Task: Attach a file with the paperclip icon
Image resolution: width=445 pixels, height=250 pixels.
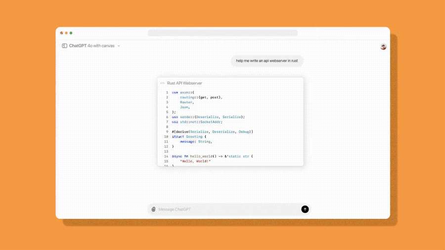Action: (x=153, y=209)
